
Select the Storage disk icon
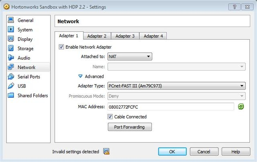point(11,49)
